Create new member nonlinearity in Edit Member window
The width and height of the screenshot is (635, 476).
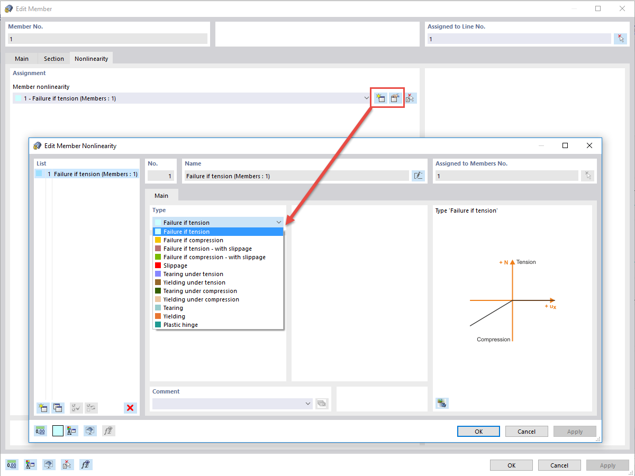coord(380,98)
